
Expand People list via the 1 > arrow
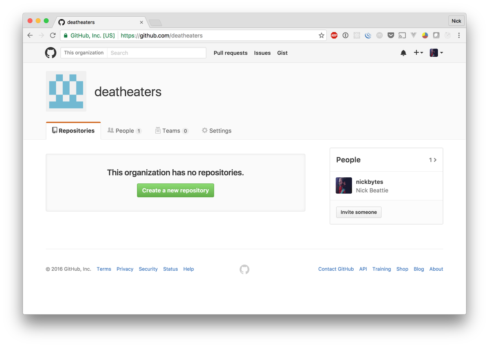pos(433,160)
